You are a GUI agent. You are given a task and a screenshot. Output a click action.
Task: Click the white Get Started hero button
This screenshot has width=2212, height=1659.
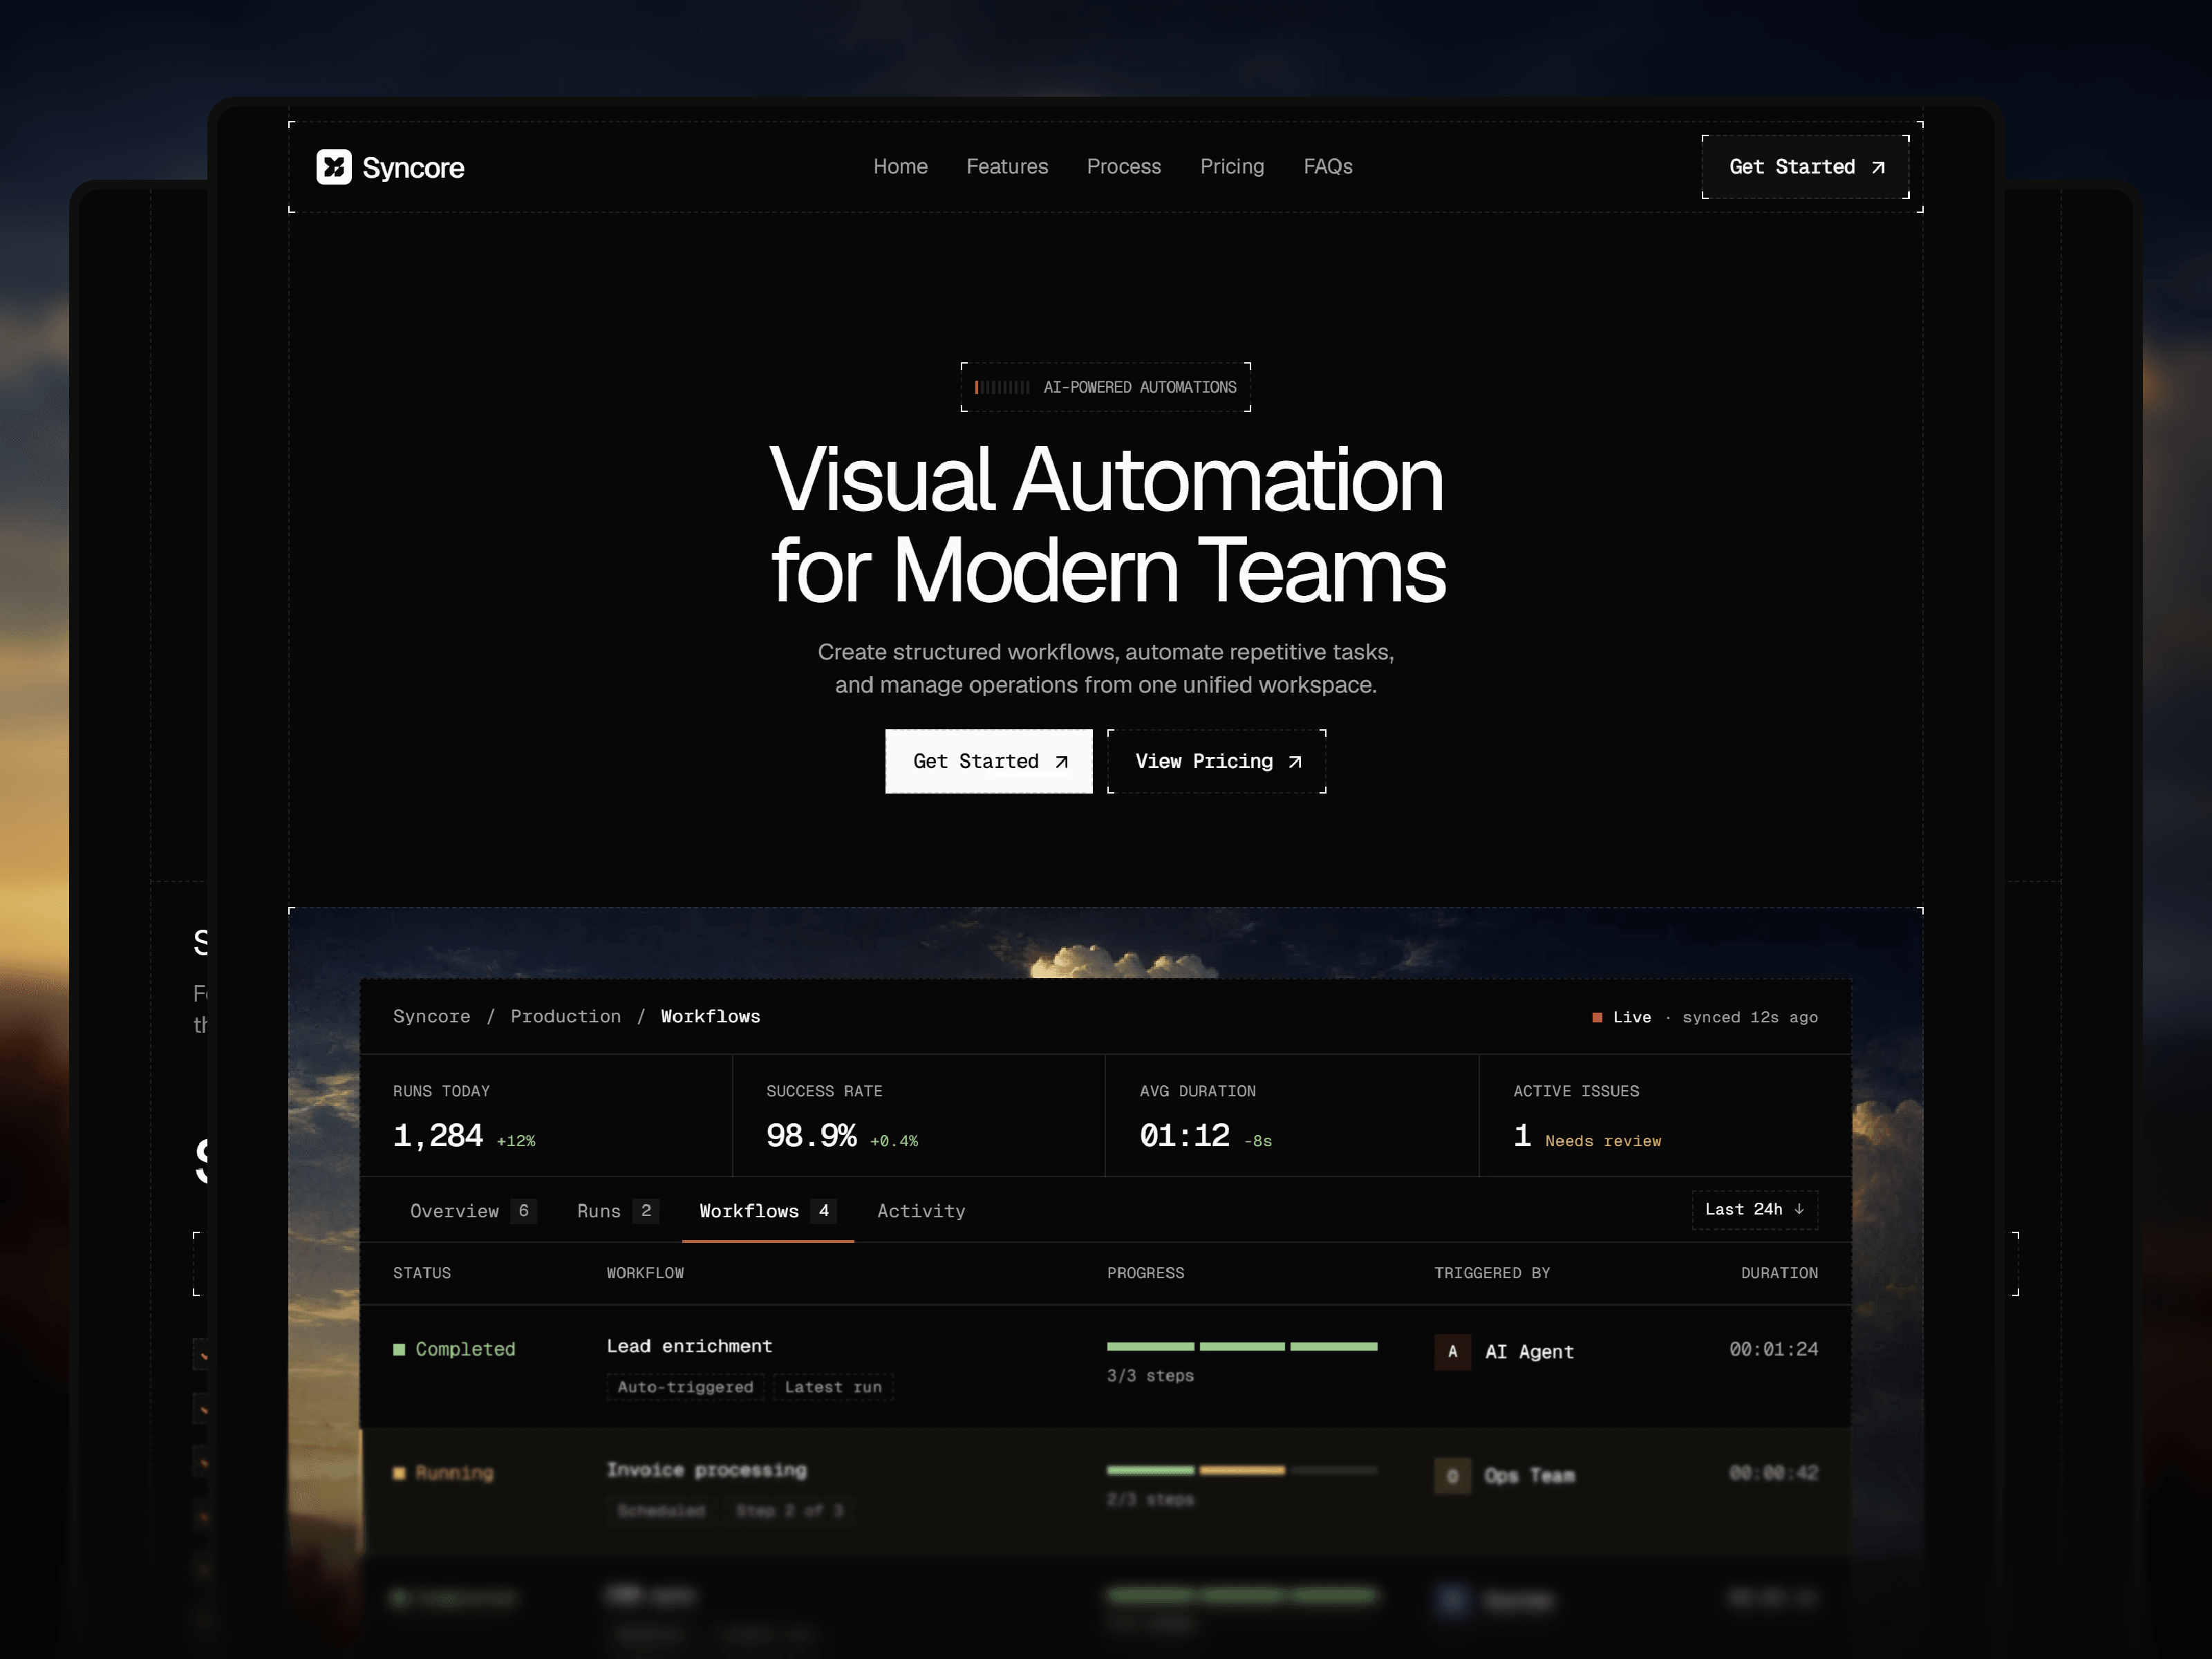(x=989, y=761)
